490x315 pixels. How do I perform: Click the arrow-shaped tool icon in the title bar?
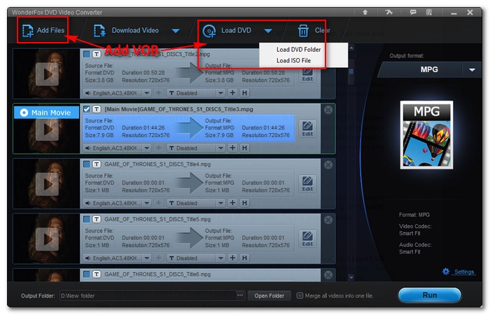tap(388, 12)
